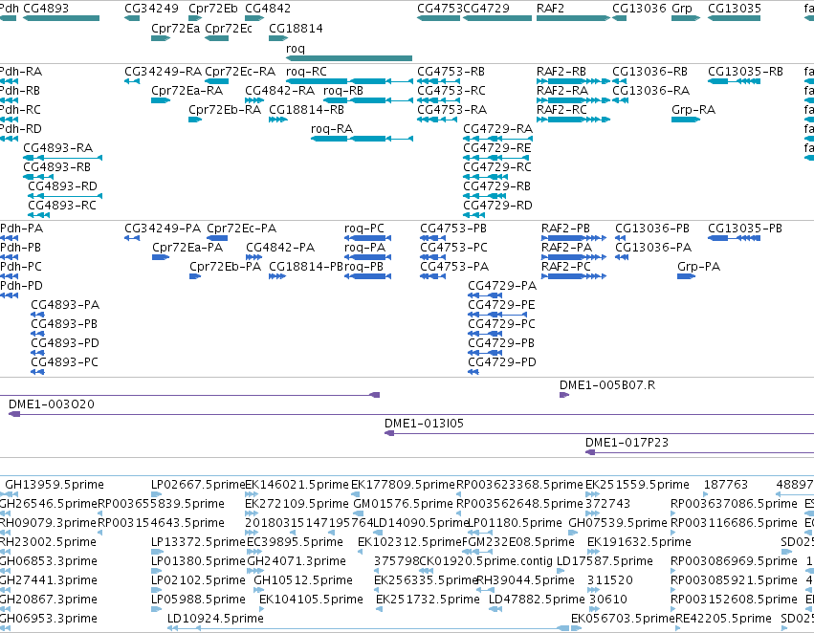The height and width of the screenshot is (633, 814).
Task: Open EST LP02667.5prime
Action: click(198, 485)
